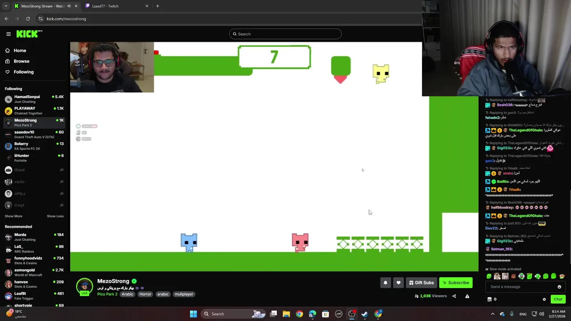Open the browser tab search dropdown
Viewport: 571px width, 321px height.
(5, 6)
